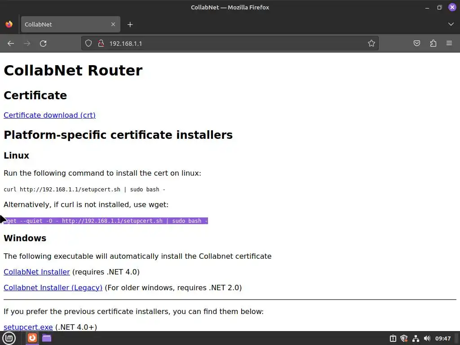Screen dimensions: 460x345
Task: Open the CollabNet Installer link
Action: [x=37, y=272]
